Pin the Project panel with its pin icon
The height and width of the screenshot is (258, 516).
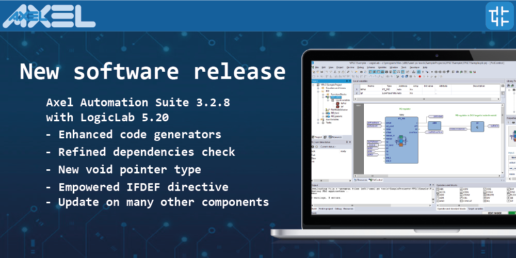[x=347, y=81]
